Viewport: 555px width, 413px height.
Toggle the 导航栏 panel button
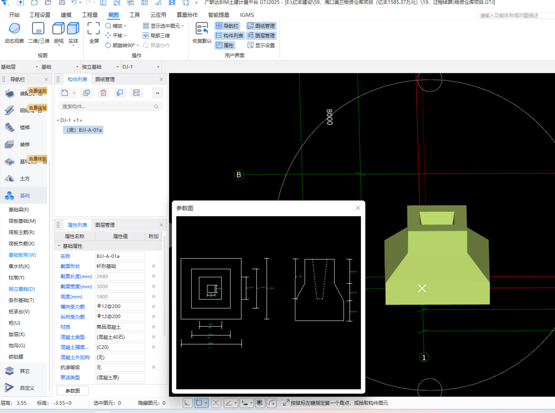(227, 26)
